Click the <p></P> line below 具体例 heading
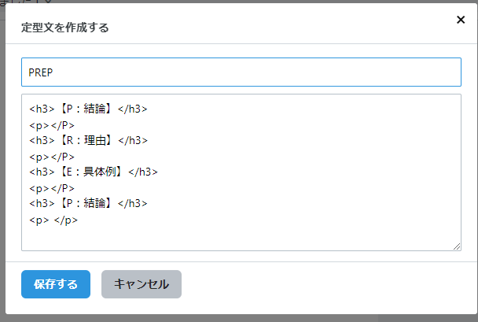The width and height of the screenshot is (478, 322). [52, 188]
